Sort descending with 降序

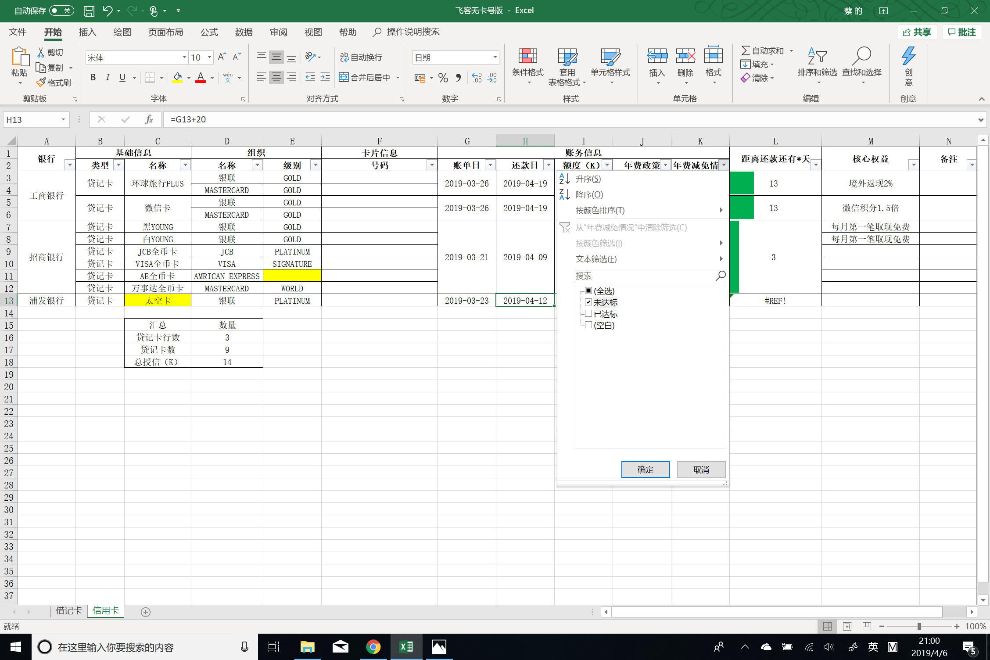coord(589,194)
